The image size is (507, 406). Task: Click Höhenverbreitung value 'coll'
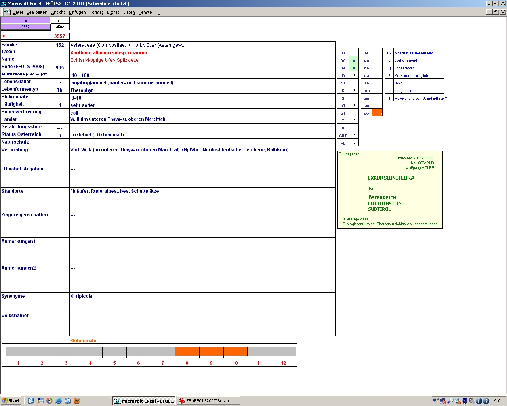[x=74, y=113]
